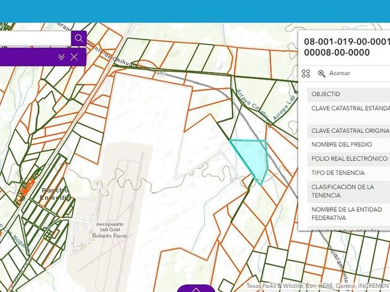Expand the bottom purple chevron-up tab

click(x=196, y=288)
